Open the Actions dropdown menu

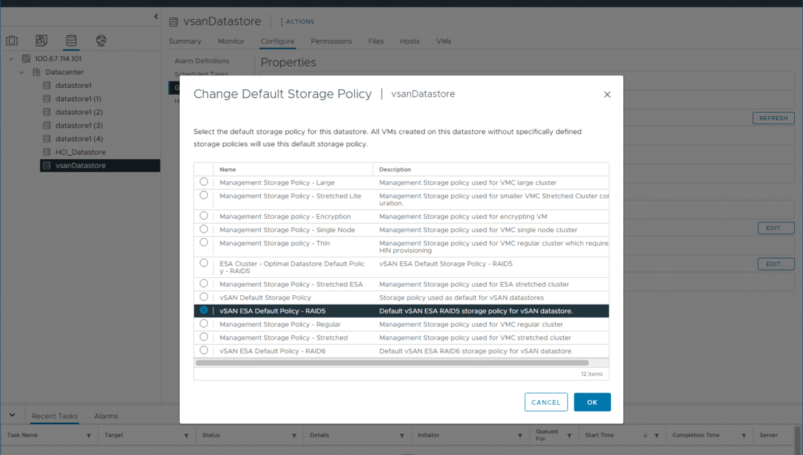coord(298,21)
